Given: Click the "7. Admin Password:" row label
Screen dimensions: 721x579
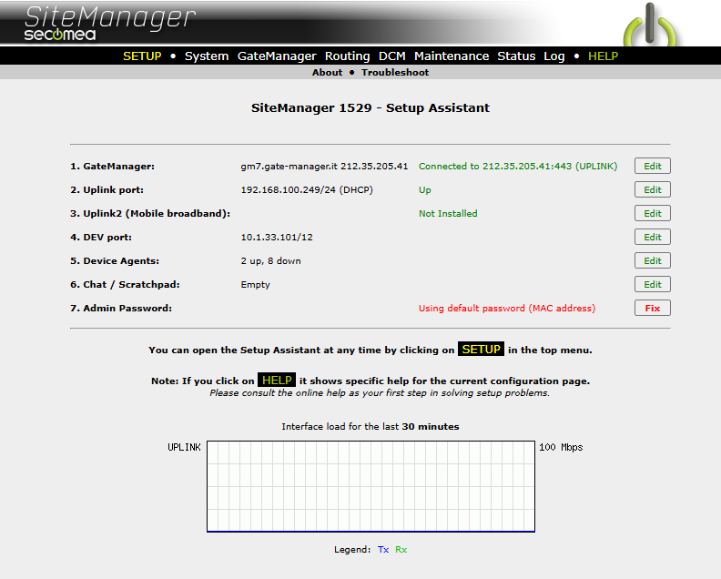Looking at the screenshot, I should pyautogui.click(x=121, y=308).
